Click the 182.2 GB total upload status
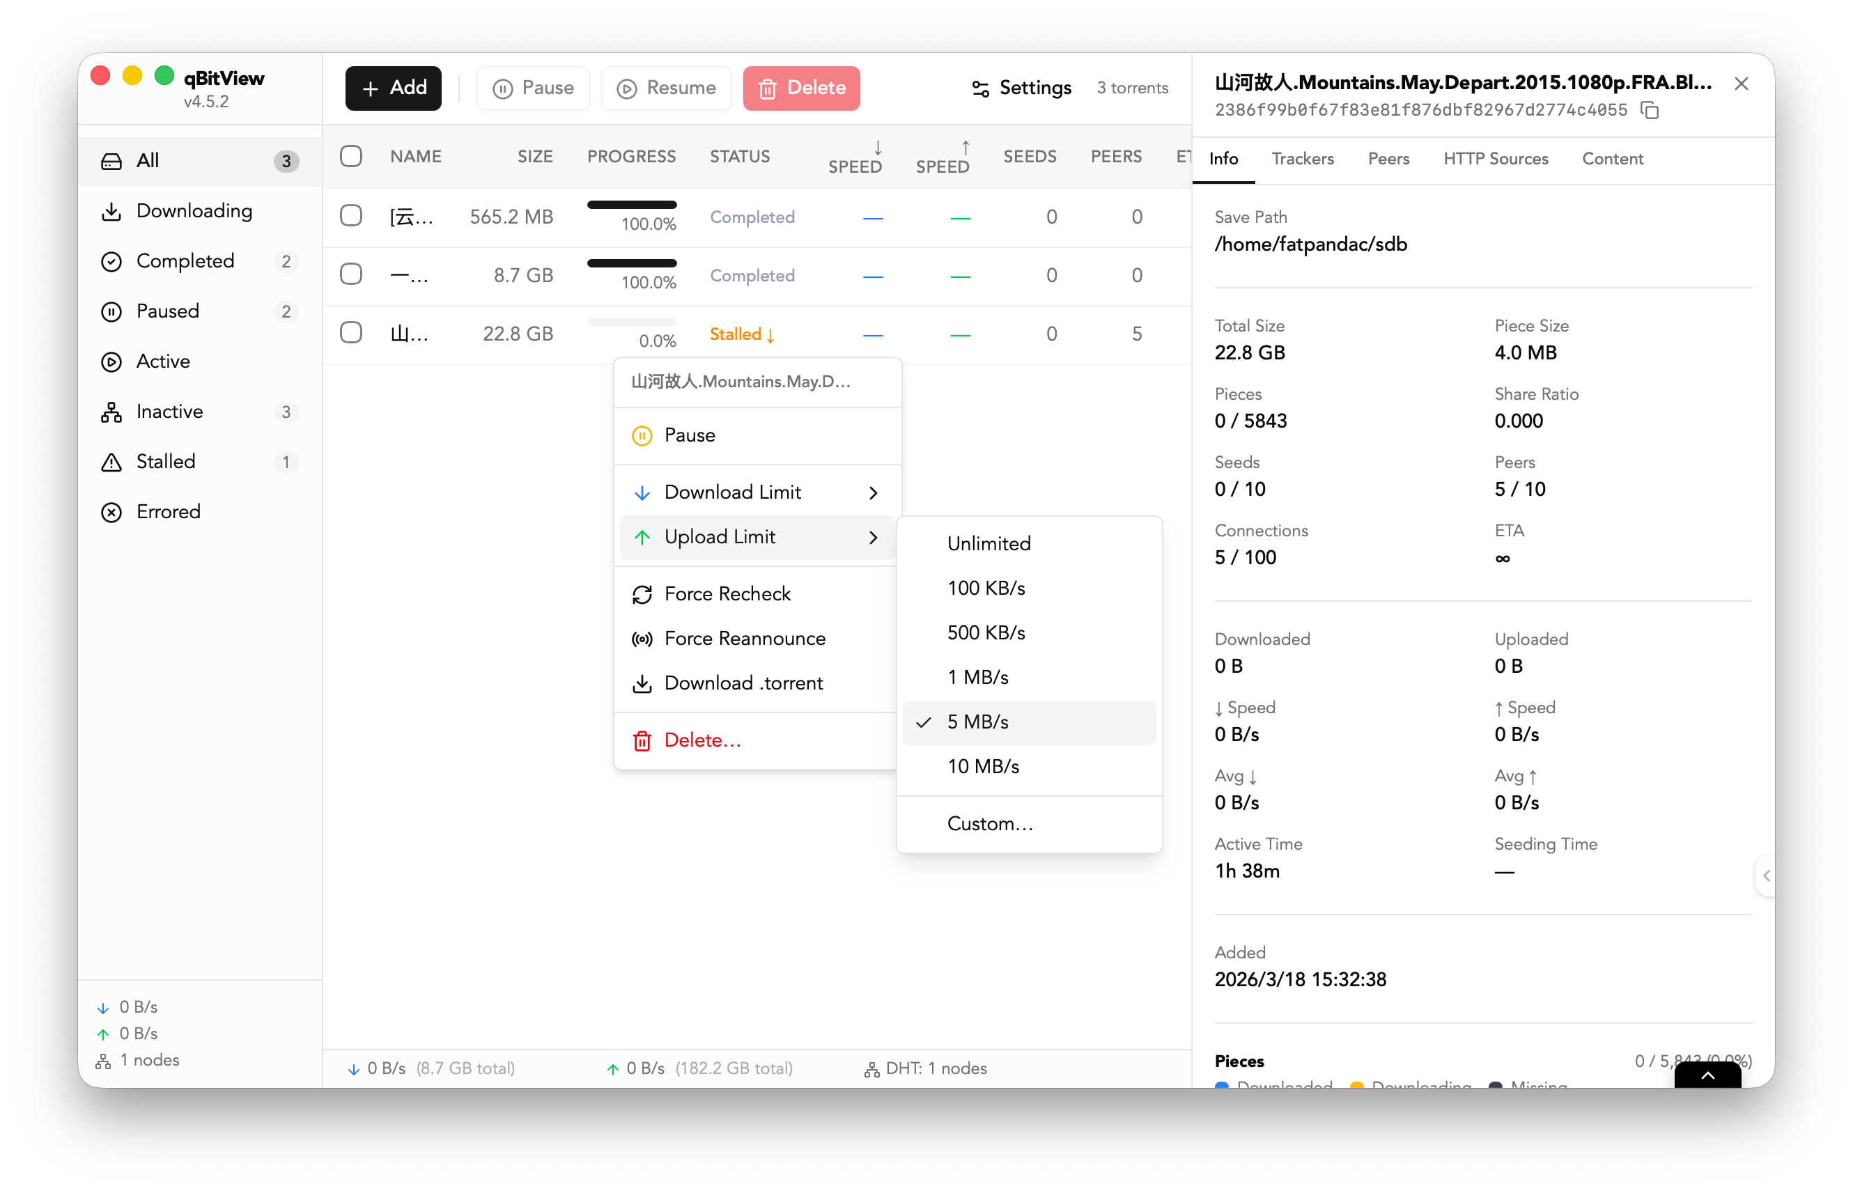The height and width of the screenshot is (1191, 1853). point(734,1068)
